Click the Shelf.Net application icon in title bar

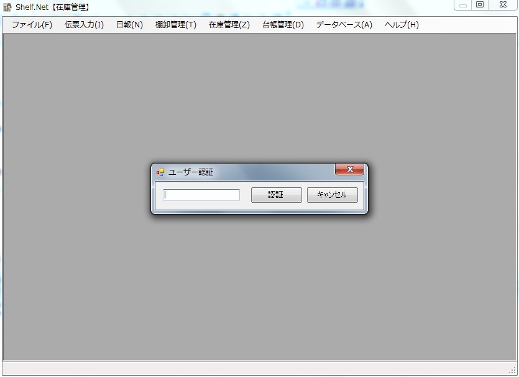tap(7, 7)
